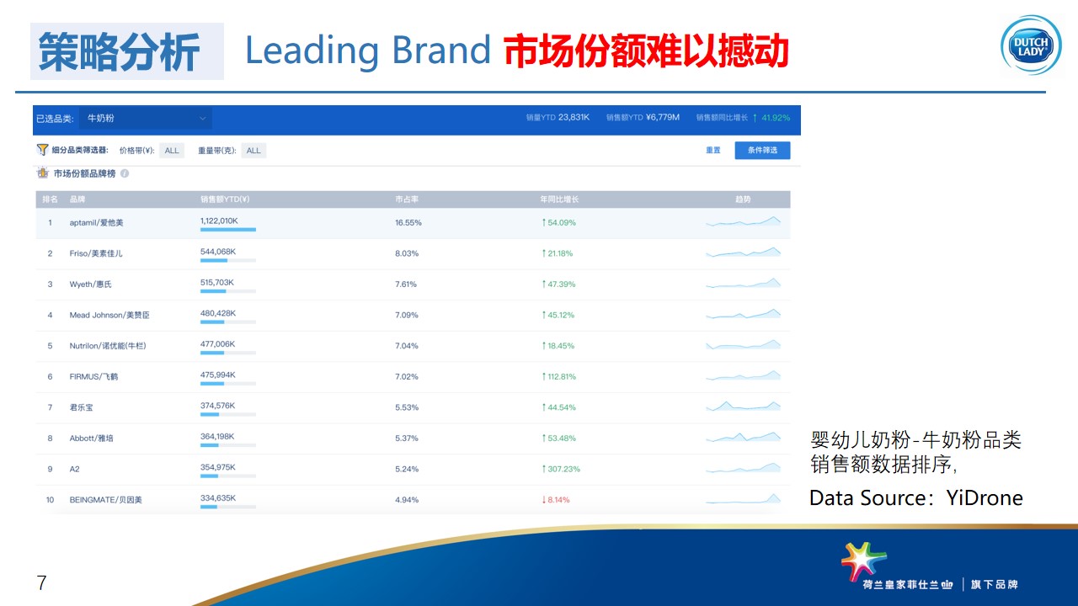Click the aptamil trend sparkline

744,222
